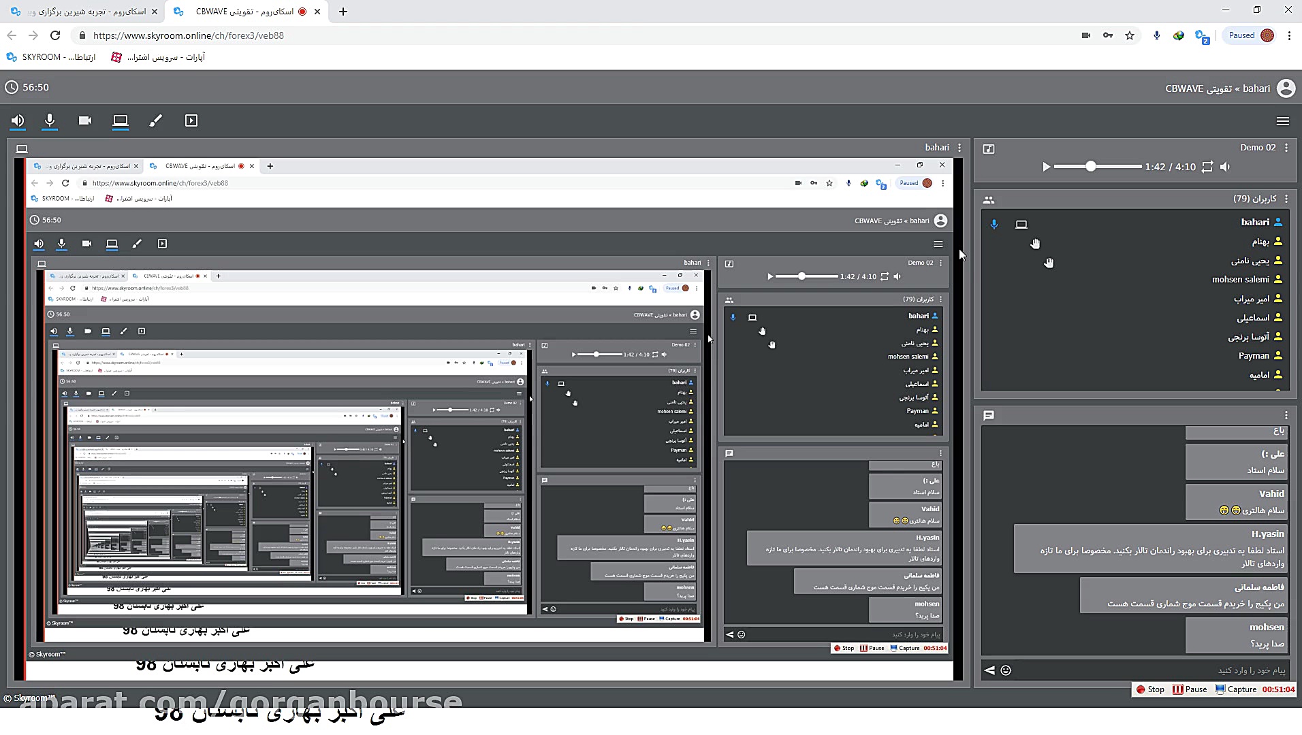This screenshot has width=1302, height=735.
Task: Open the saved passwords key icon
Action: tap(1108, 35)
